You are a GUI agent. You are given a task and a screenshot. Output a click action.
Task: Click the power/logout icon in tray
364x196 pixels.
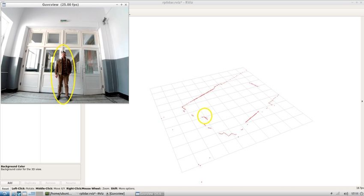(x=361, y=194)
